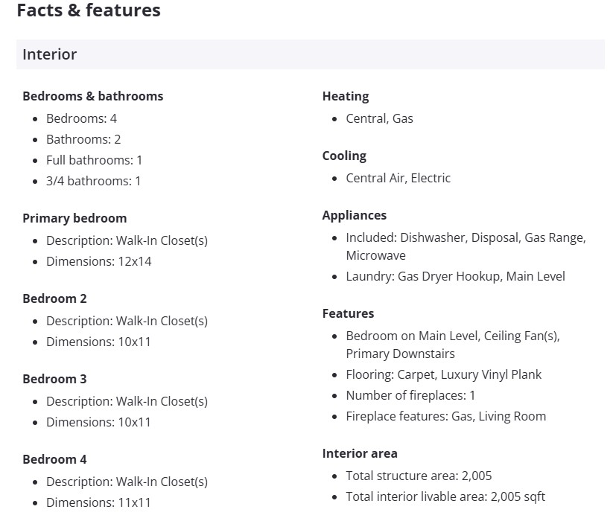The width and height of the screenshot is (613, 521).
Task: Click the Flooring: Carpet, Luxury Vinyl Plank line
Action: click(443, 374)
